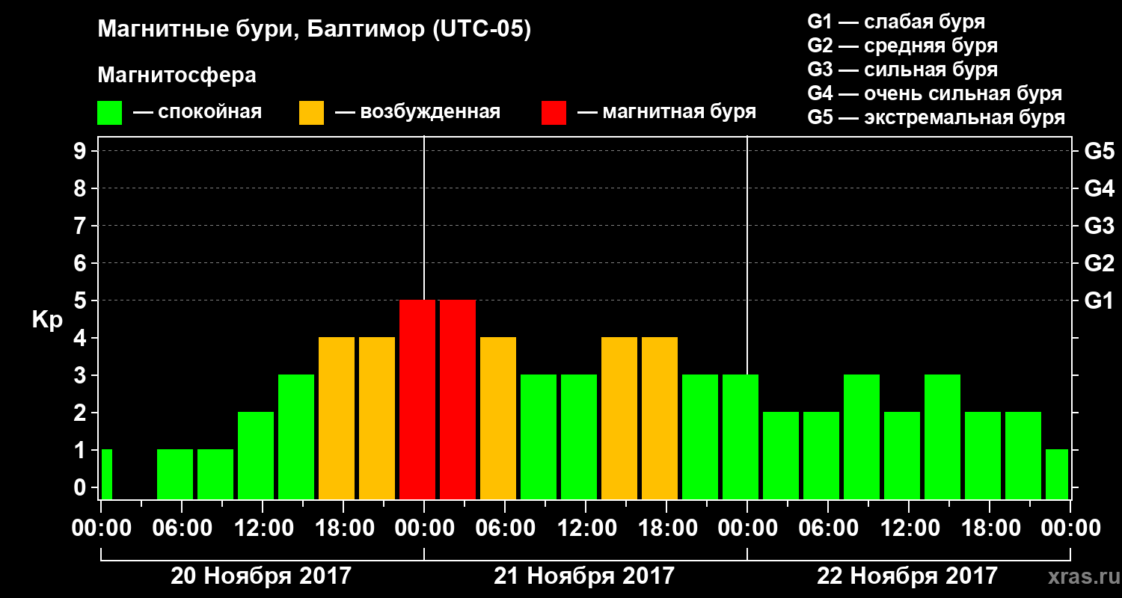Click the 18:00 tick label above 21 Ноября
Image resolution: width=1122 pixels, height=598 pixels.
tap(666, 528)
